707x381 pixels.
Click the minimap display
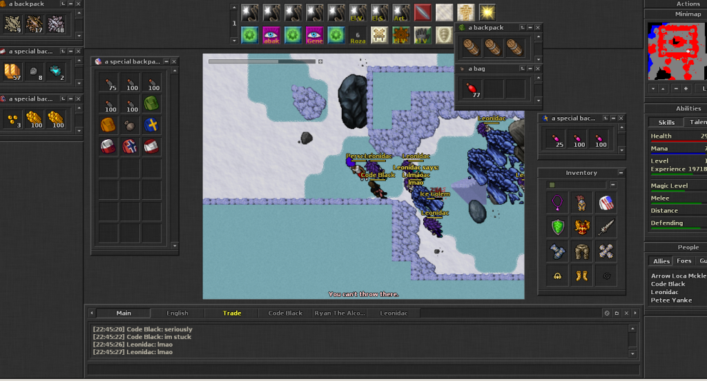point(677,51)
